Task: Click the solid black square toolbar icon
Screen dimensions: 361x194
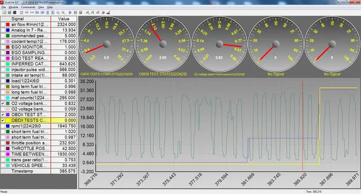Action: (x=14, y=13)
